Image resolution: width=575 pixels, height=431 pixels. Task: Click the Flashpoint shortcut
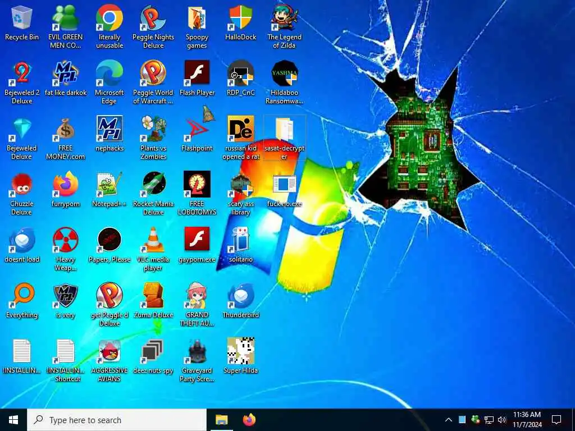pyautogui.click(x=197, y=134)
